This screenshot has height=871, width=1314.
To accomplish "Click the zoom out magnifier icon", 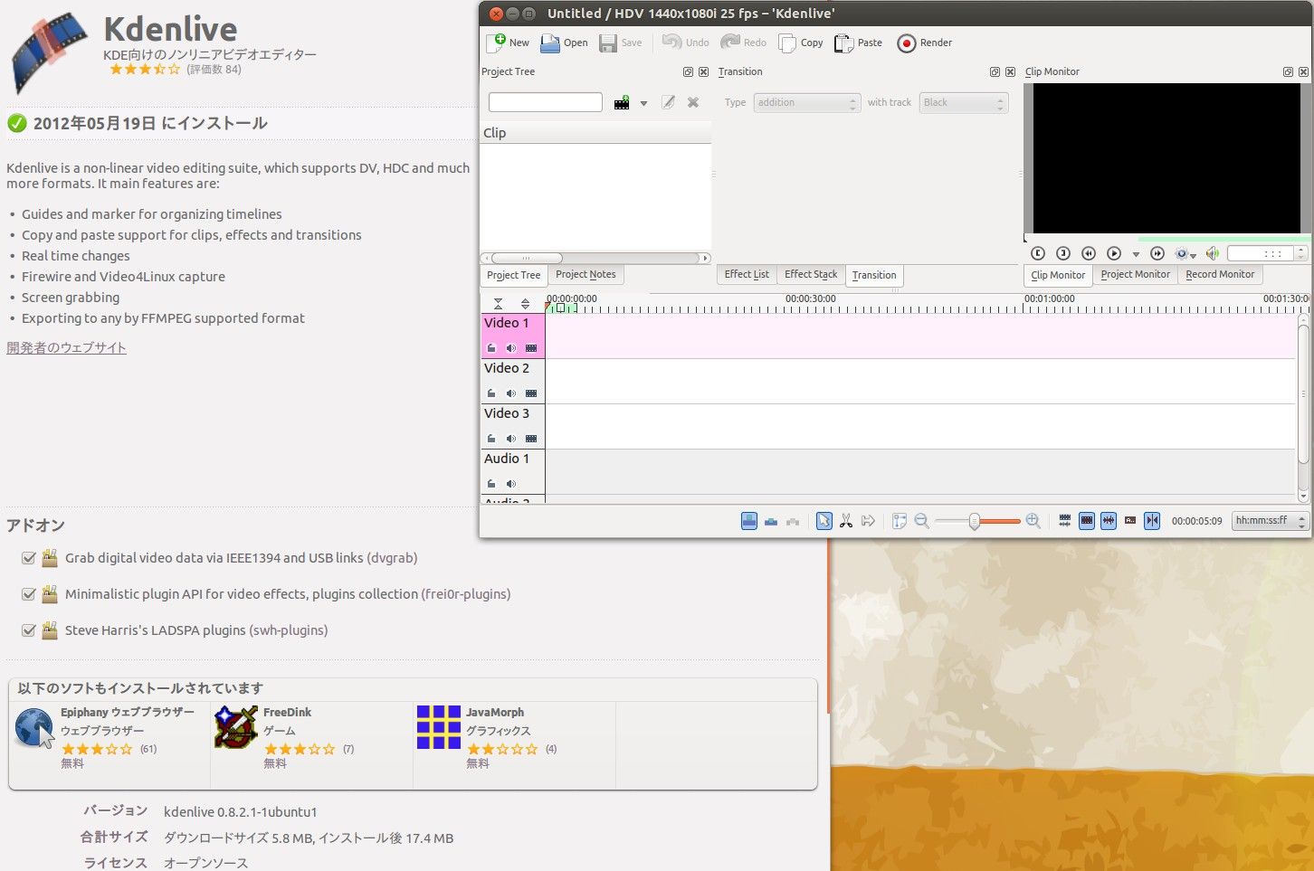I will 922,521.
